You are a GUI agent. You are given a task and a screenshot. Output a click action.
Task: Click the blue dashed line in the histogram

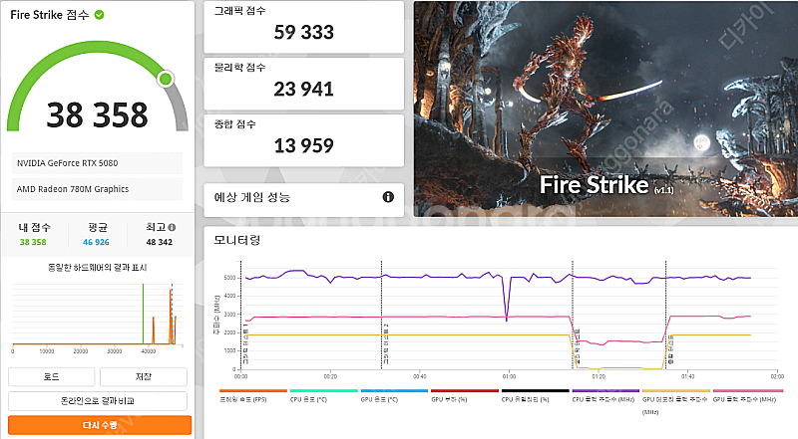pos(172,314)
